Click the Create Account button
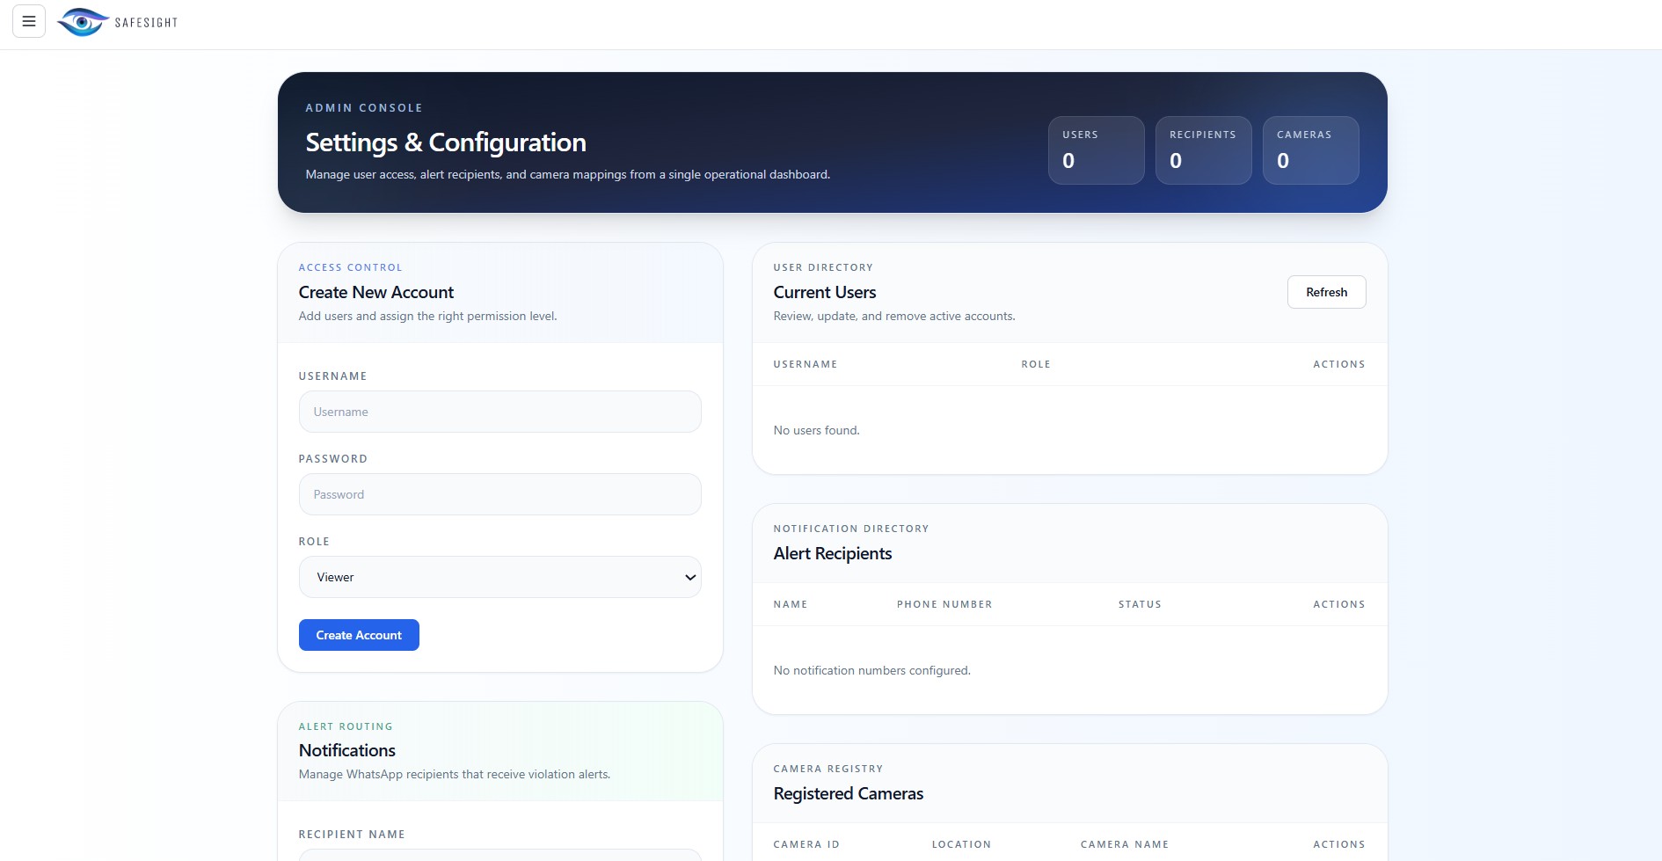This screenshot has width=1662, height=861. (359, 635)
